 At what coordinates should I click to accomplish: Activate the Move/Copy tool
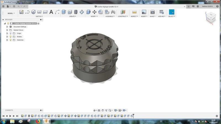pyautogui.click(x=94, y=12)
